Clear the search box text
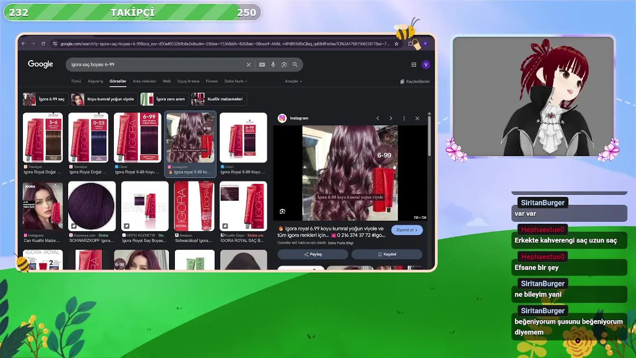 [248, 65]
